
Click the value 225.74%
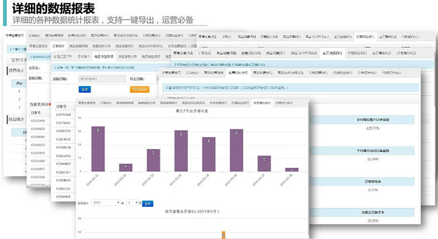coord(373,128)
